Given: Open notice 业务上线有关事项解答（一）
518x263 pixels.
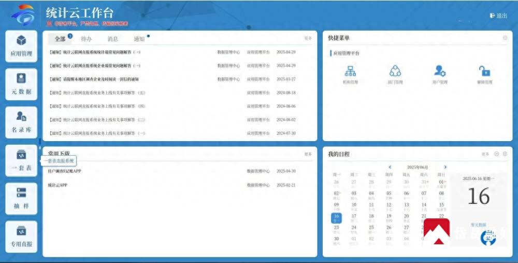Looking at the screenshot, I should tap(97, 133).
